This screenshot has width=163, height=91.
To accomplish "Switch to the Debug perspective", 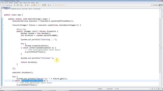I will click(x=156, y=5).
